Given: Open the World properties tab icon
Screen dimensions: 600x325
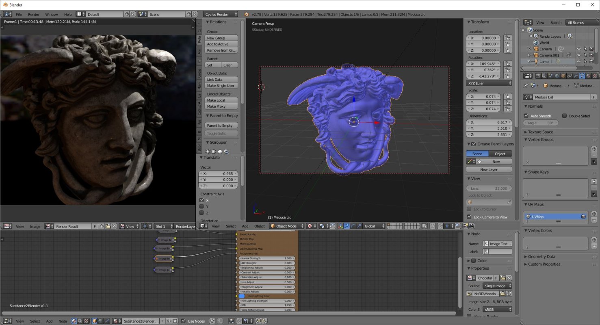Looking at the screenshot, I should (x=557, y=76).
